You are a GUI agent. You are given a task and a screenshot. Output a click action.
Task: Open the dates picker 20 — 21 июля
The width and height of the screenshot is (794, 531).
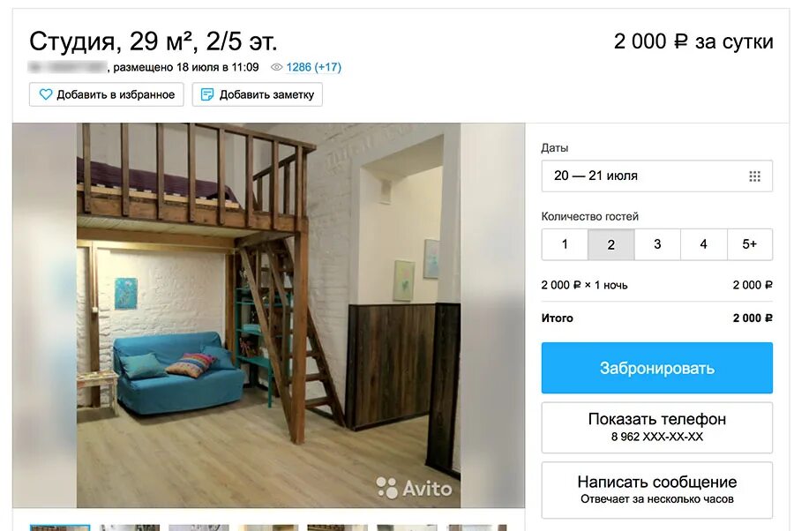pos(656,176)
